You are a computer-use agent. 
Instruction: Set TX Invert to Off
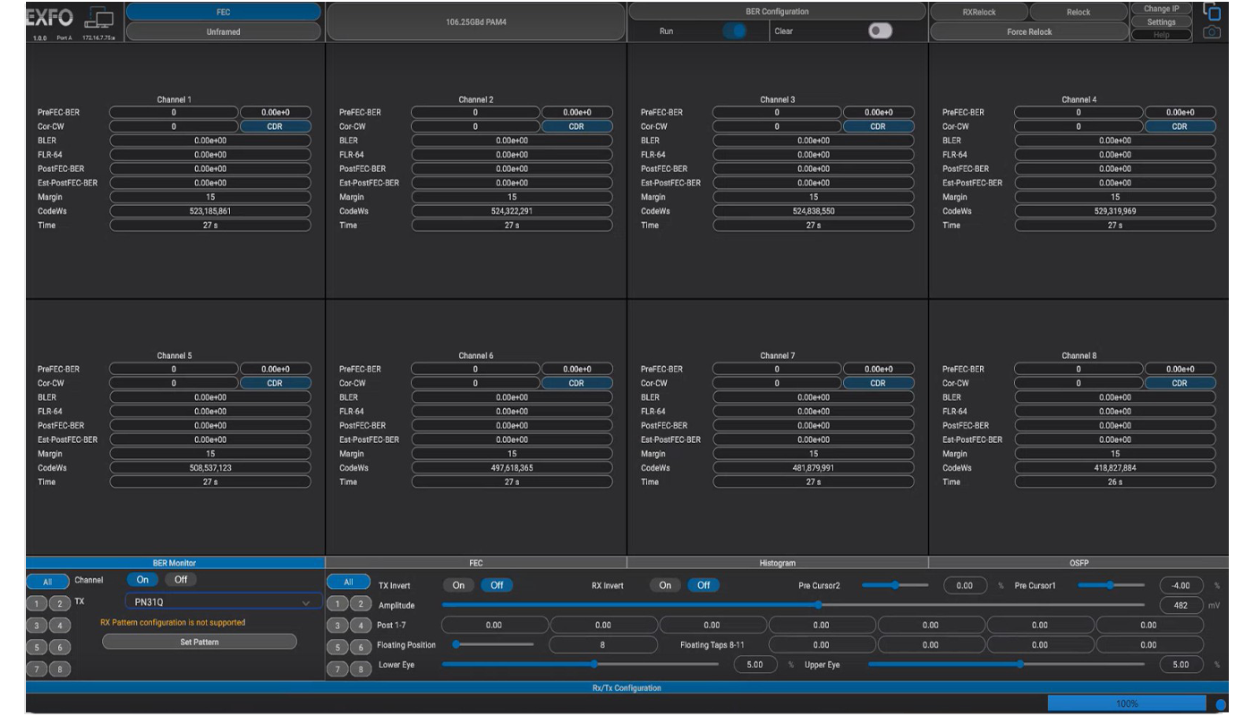[x=497, y=585]
